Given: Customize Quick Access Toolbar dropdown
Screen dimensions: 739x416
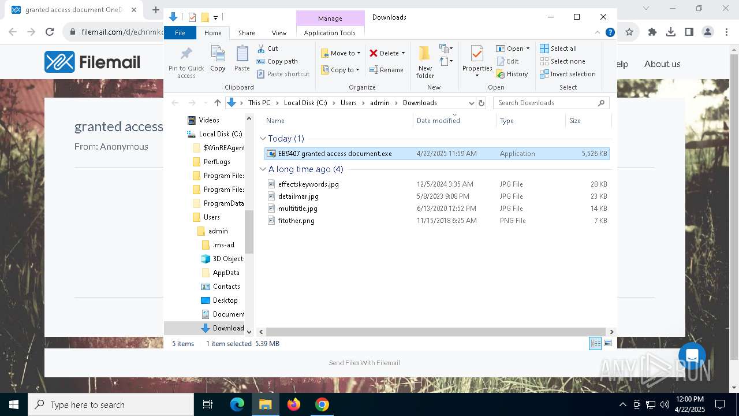Looking at the screenshot, I should pos(215,17).
